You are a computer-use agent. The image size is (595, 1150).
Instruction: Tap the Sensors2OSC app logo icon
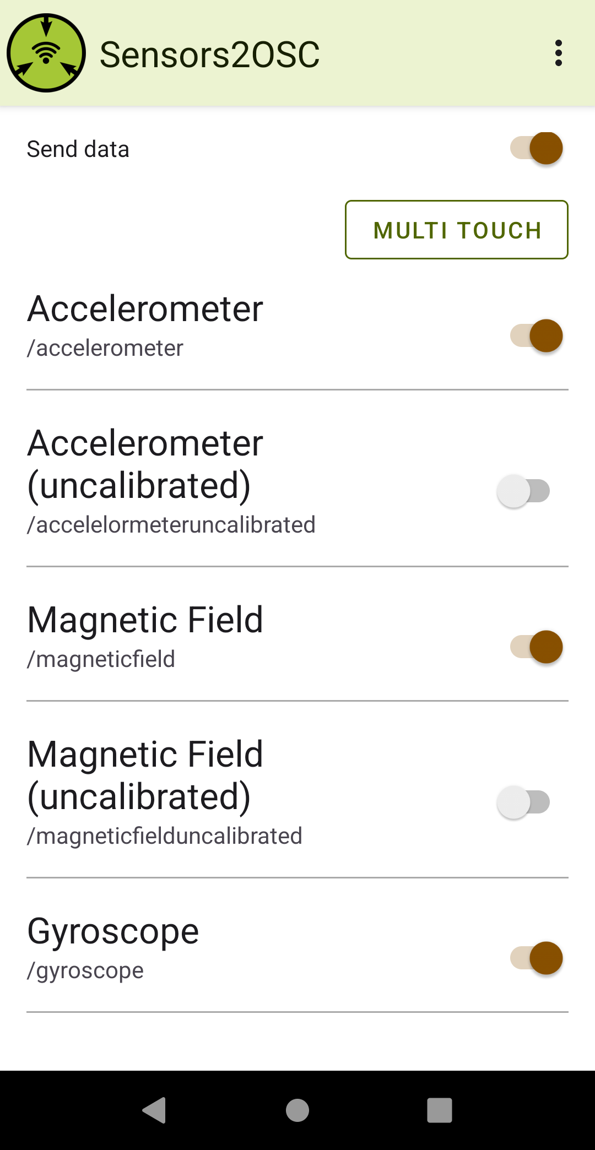click(x=46, y=53)
